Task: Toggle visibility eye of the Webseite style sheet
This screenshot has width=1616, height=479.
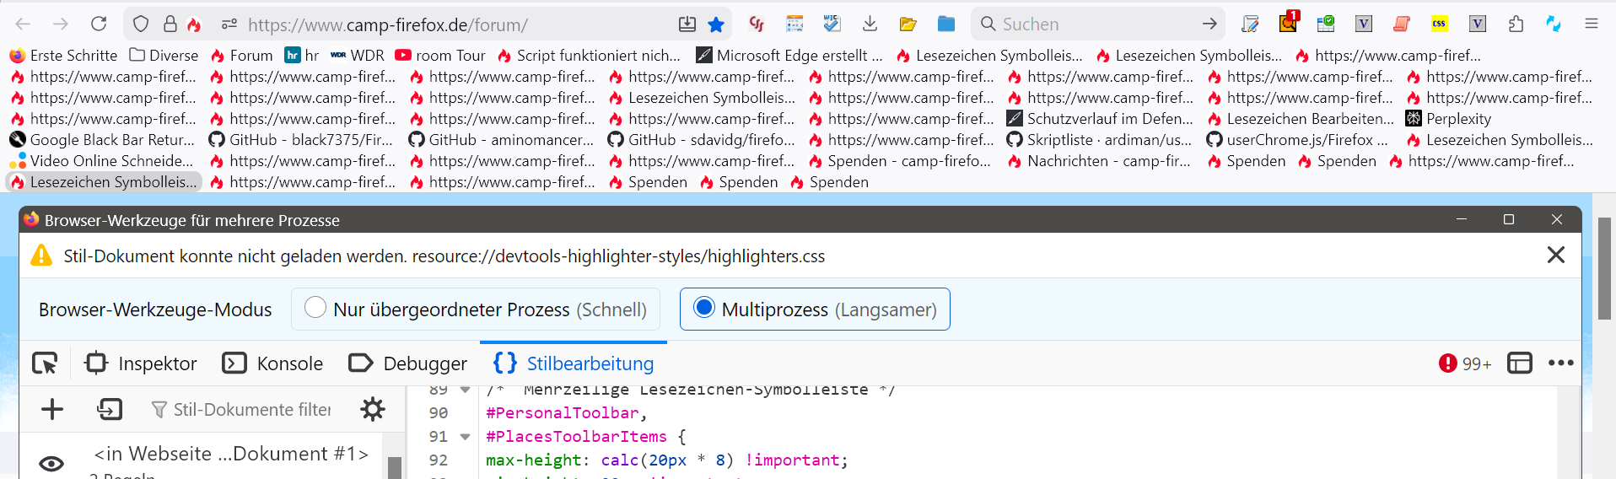Action: [x=51, y=464]
